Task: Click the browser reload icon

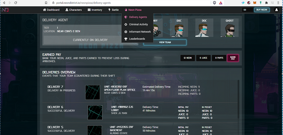Action: (x=16, y=3)
